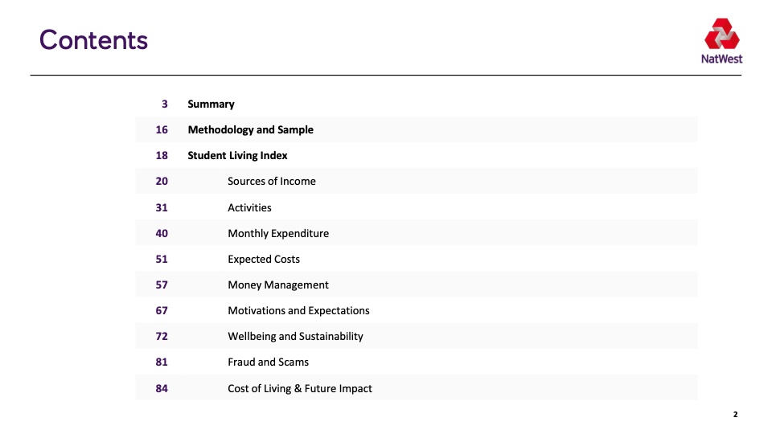Open the Summary section link

211,104
